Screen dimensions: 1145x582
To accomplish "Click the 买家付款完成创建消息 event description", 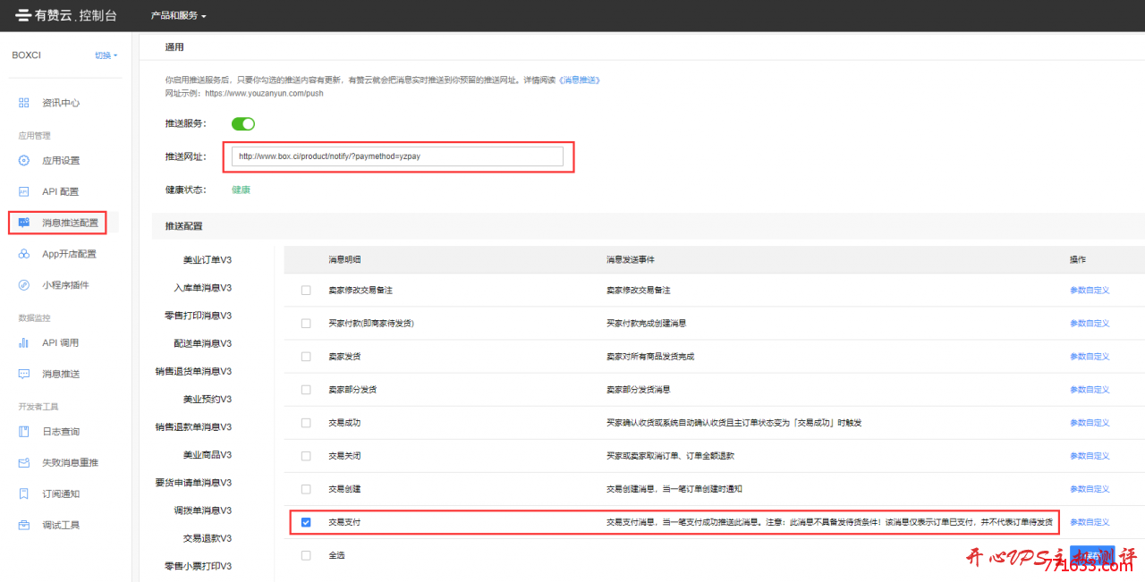I will [646, 324].
